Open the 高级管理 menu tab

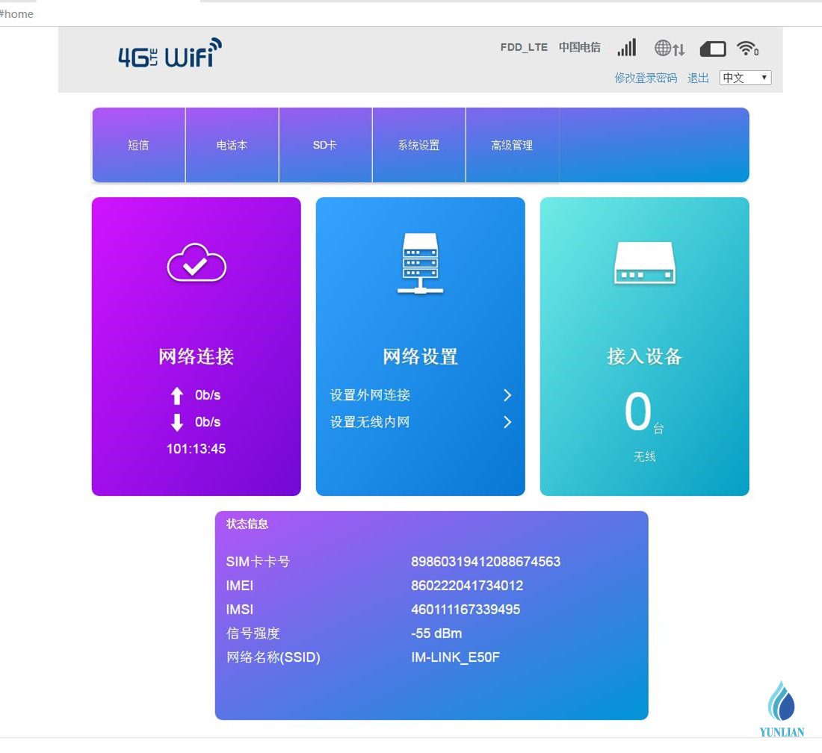[x=512, y=145]
